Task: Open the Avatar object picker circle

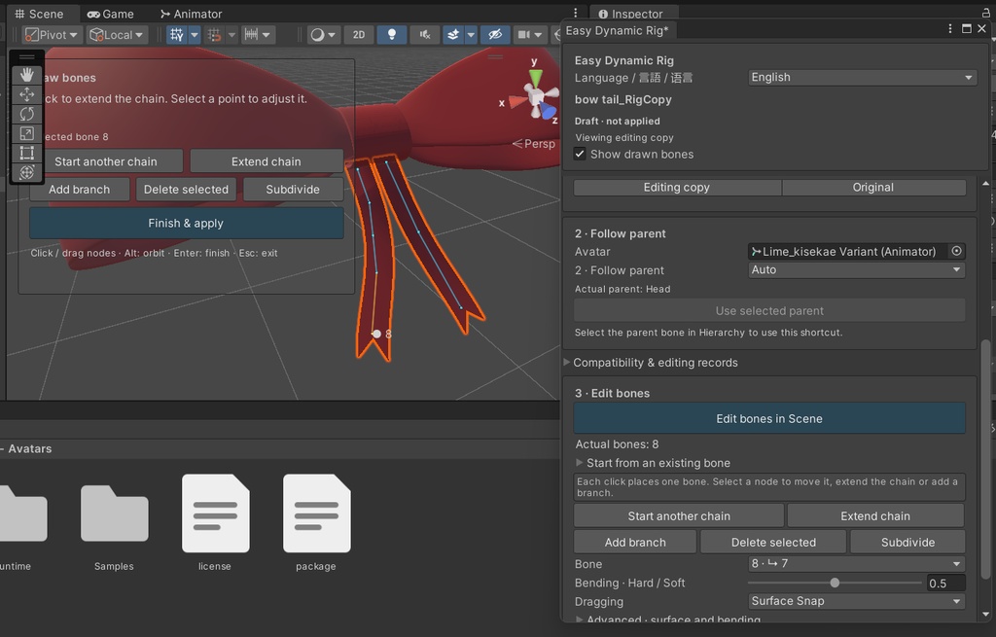Action: pos(956,252)
